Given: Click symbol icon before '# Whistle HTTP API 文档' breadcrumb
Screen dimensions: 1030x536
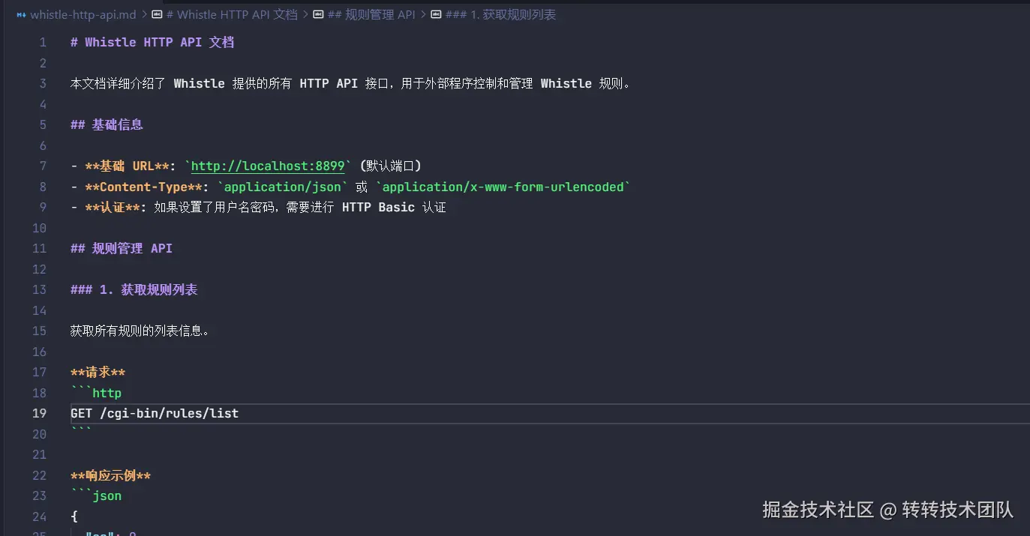Looking at the screenshot, I should (157, 15).
